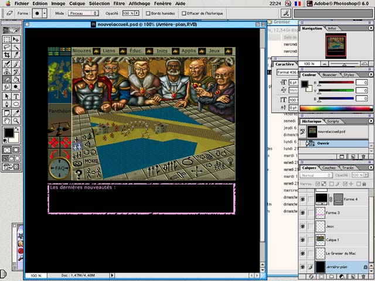Viewport: 375px width, 281px height.
Task: Enable the Bords humides checkbox
Action: pyautogui.click(x=148, y=13)
